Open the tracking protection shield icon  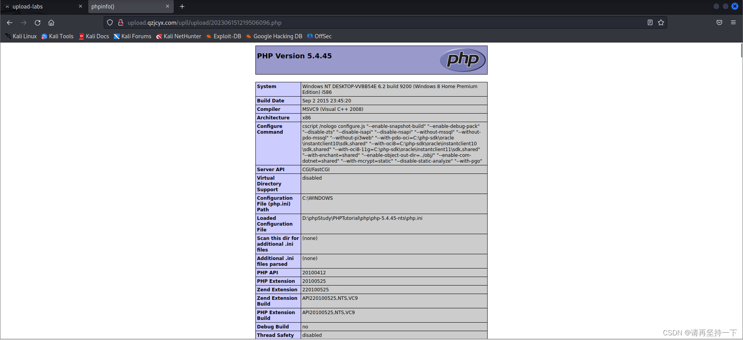coord(110,23)
